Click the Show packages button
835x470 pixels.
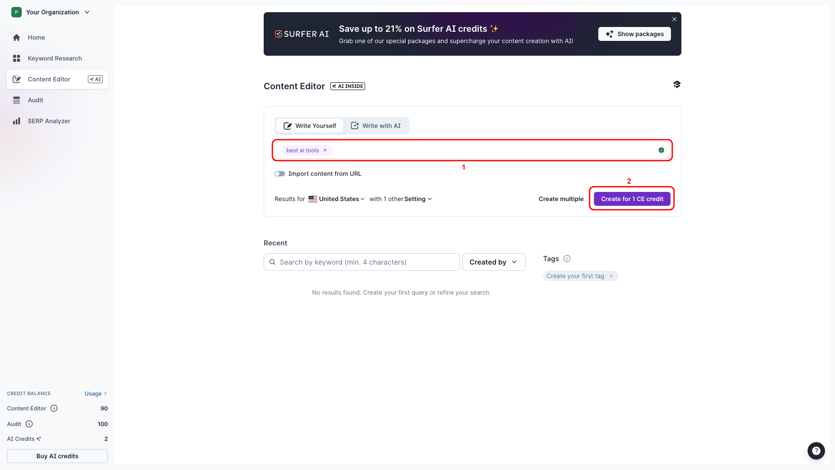634,34
